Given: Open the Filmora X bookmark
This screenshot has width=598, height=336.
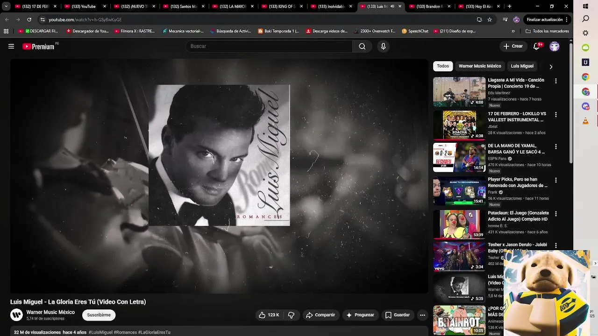Looking at the screenshot, I should click(134, 31).
